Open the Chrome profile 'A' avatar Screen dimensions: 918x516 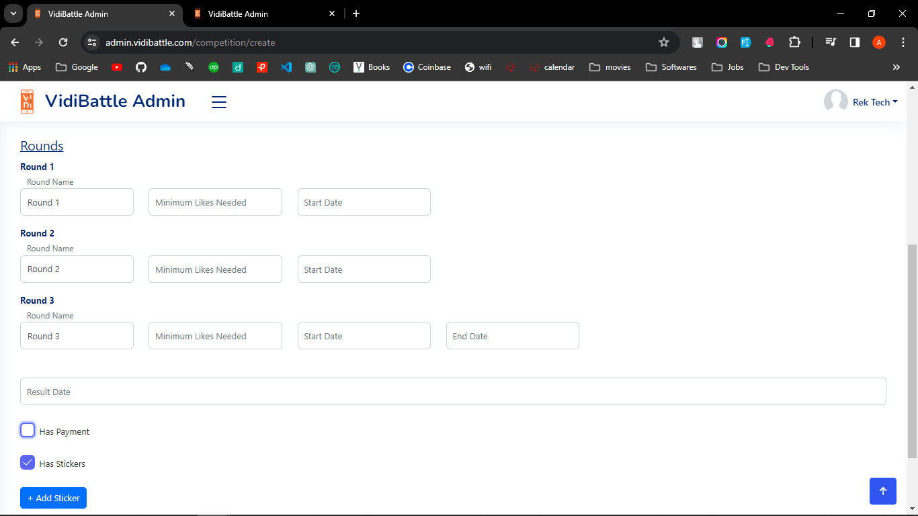pyautogui.click(x=879, y=42)
